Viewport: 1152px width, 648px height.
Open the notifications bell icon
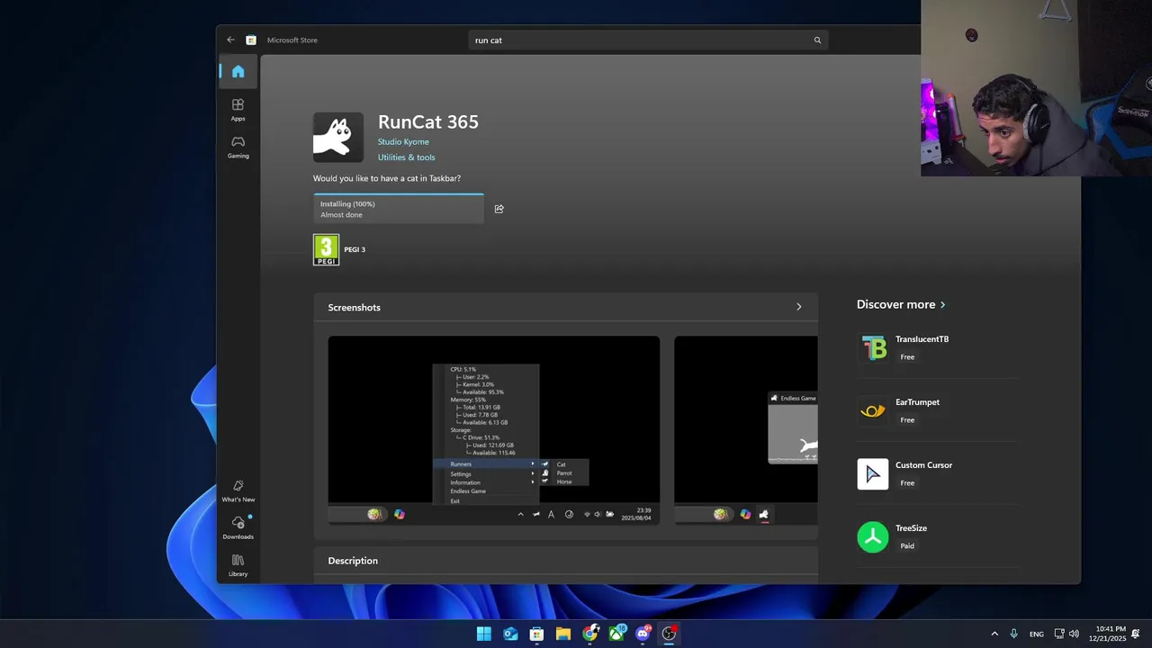(1136, 634)
